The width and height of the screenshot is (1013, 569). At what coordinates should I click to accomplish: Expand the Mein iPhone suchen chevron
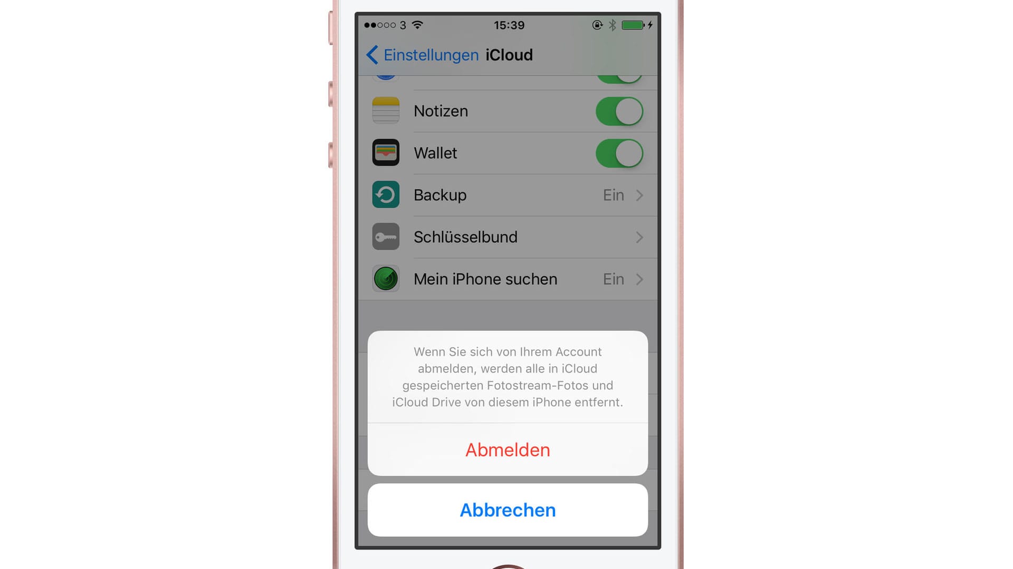(640, 278)
